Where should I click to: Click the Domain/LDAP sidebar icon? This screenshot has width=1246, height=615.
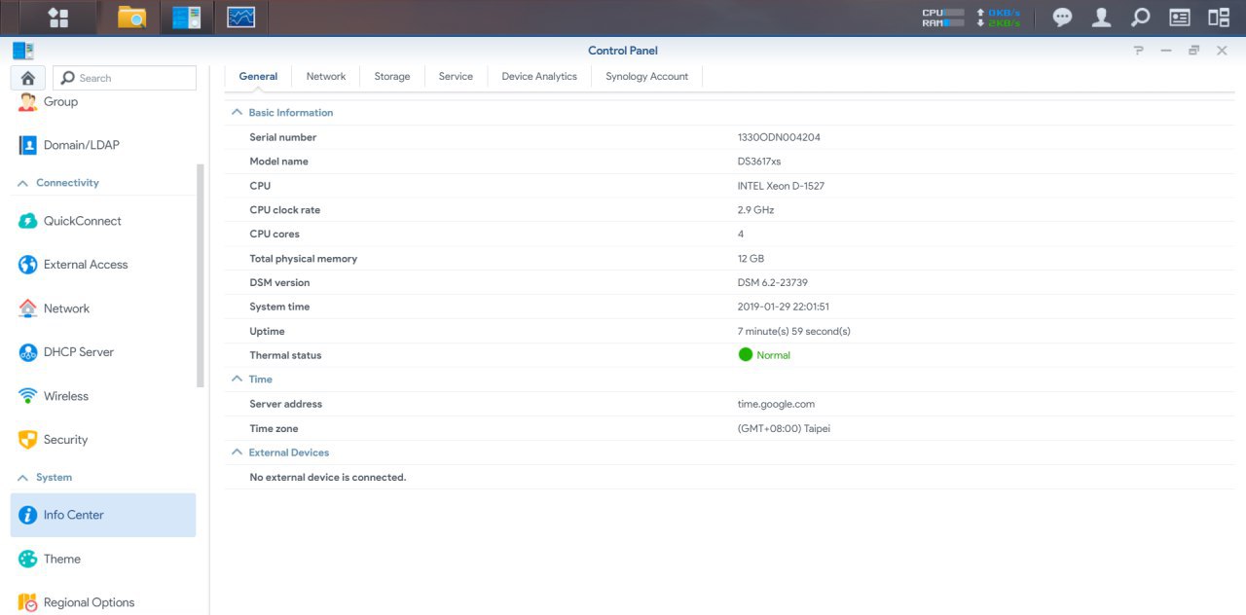click(x=27, y=145)
